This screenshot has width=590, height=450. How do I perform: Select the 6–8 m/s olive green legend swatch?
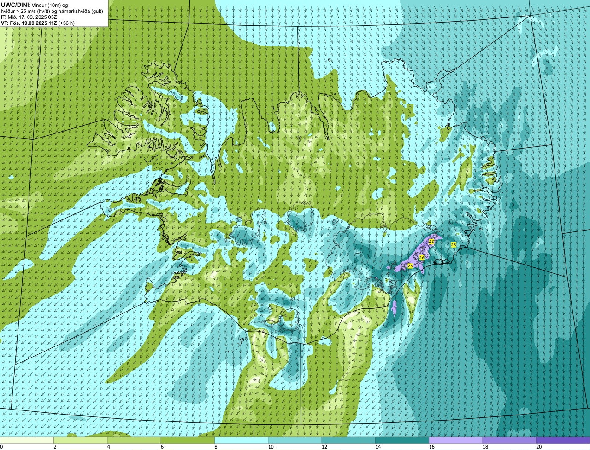(188, 440)
